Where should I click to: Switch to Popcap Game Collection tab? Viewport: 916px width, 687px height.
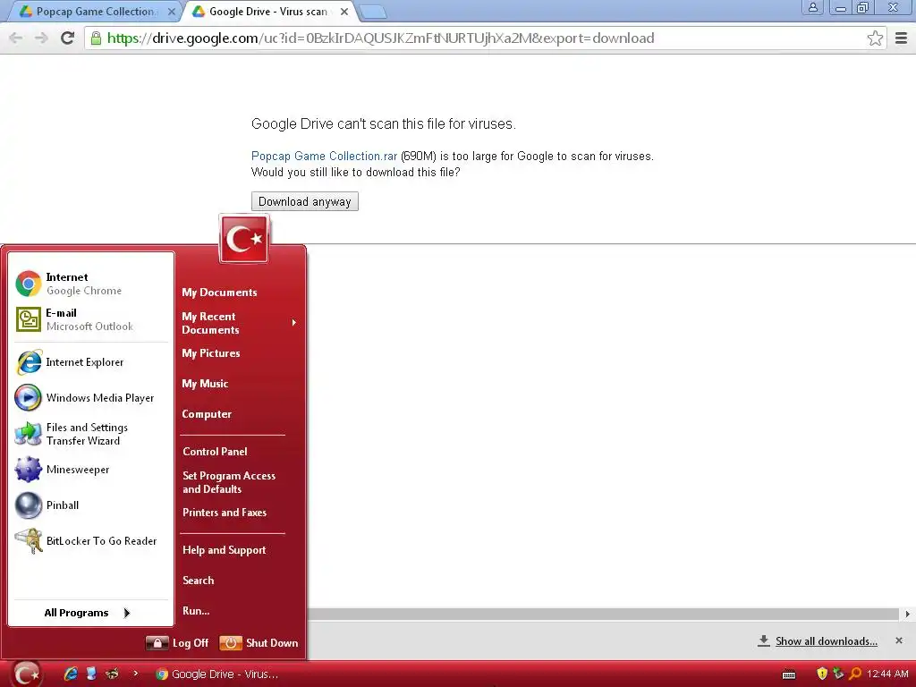(x=95, y=11)
